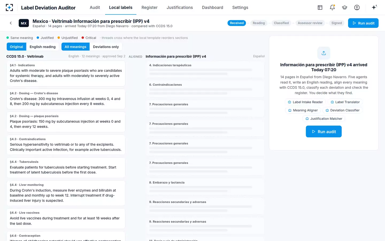Screen dimensions: 385x241
Task: Select the 4. Indicaciones terapéuticas local section
Action: [x=205, y=70]
